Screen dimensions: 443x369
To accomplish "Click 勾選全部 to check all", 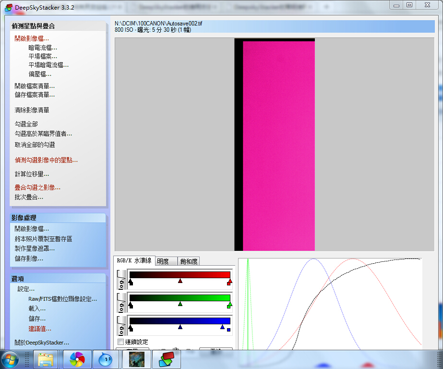I will point(26,124).
